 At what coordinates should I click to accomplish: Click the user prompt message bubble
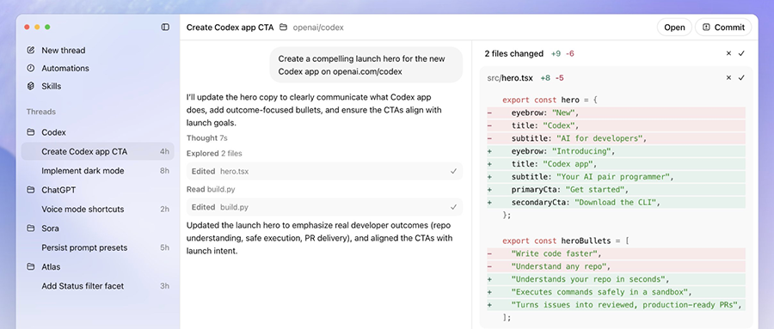tap(365, 64)
